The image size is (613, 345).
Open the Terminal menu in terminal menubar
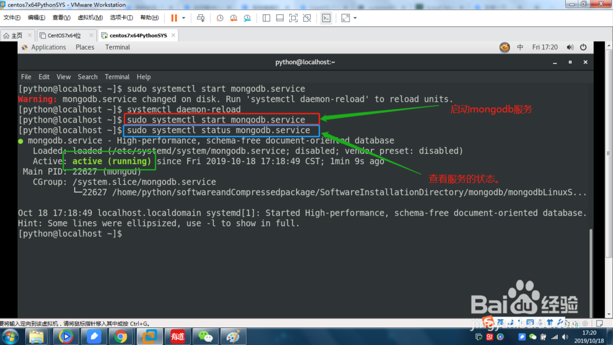[x=117, y=77]
